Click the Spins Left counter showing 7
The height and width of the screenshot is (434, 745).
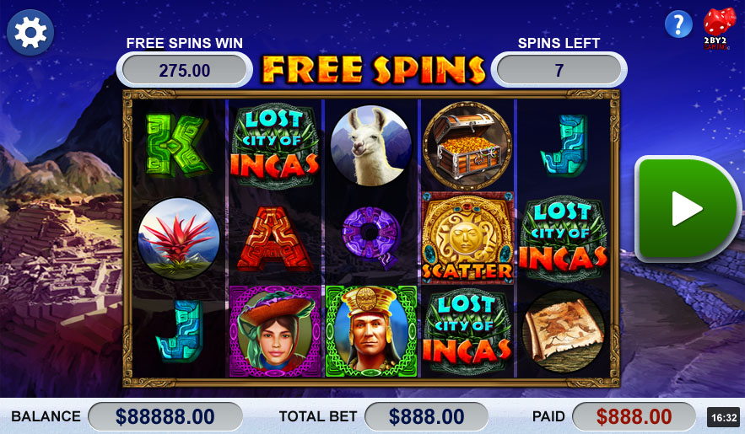tap(559, 70)
